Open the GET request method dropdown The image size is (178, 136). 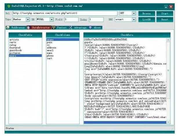pyautogui.click(x=134, y=13)
